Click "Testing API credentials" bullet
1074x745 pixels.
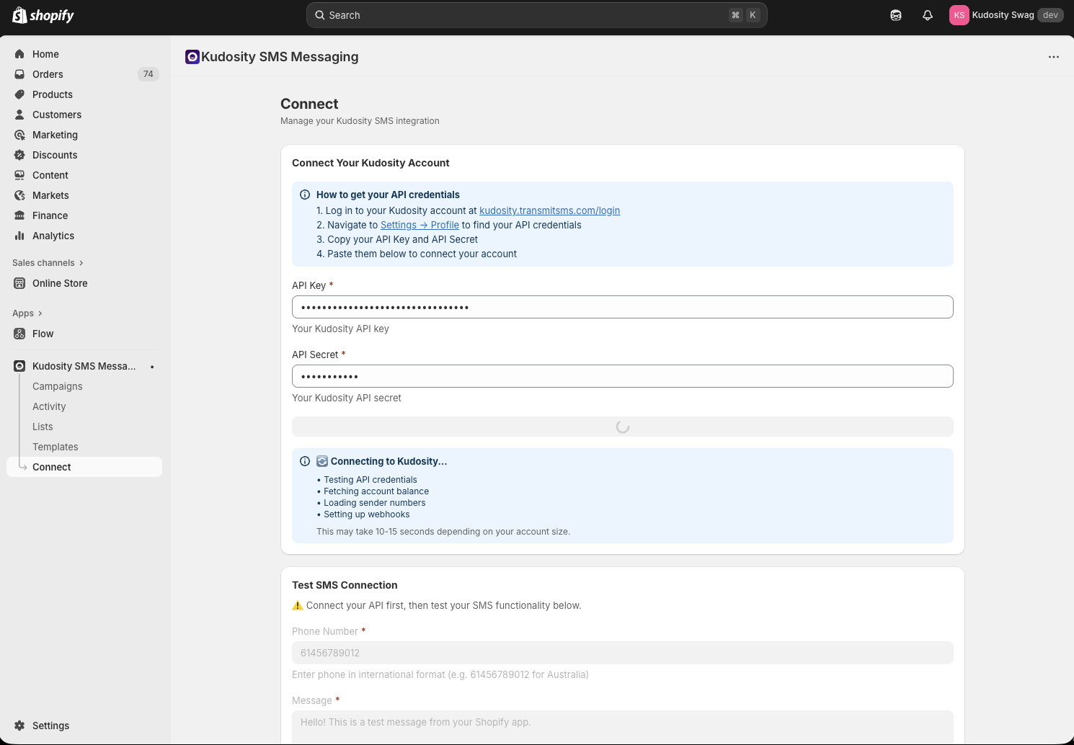(370, 480)
